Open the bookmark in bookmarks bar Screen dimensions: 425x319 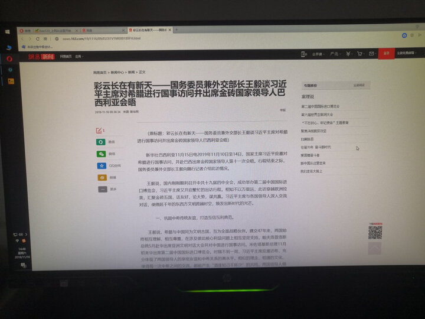[x=37, y=47]
